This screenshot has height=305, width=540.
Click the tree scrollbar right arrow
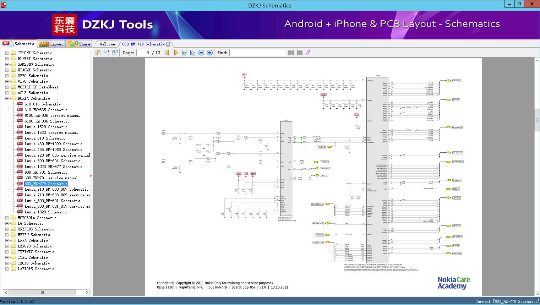[87, 292]
